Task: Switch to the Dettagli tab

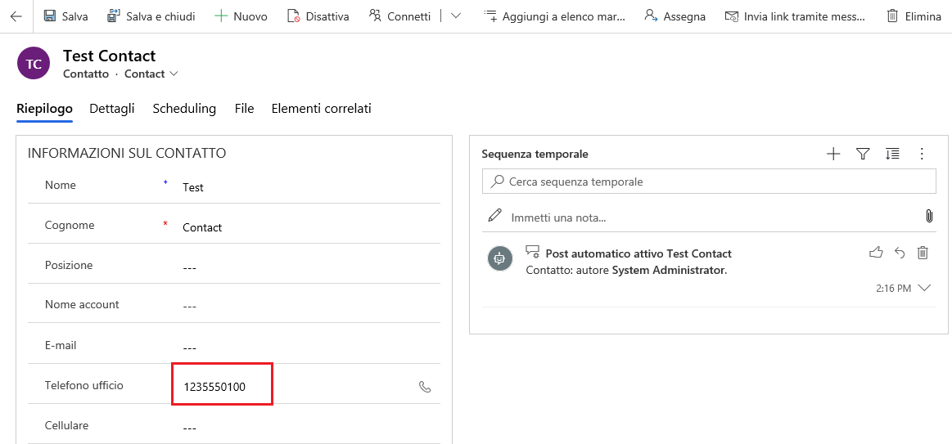Action: click(112, 108)
